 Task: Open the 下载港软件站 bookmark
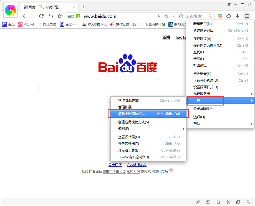click(x=153, y=24)
